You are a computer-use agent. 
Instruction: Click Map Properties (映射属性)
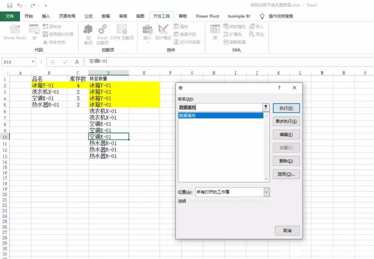click(x=234, y=26)
